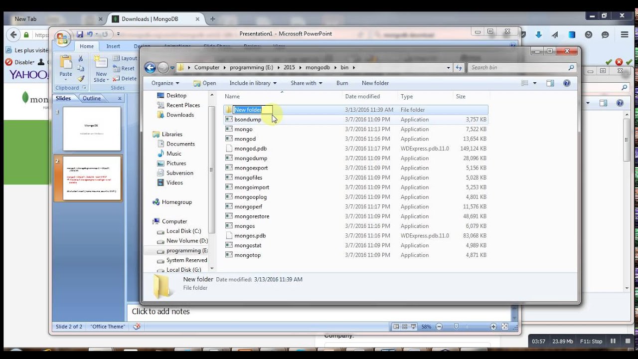Select the mongorestore application icon

coord(229,216)
